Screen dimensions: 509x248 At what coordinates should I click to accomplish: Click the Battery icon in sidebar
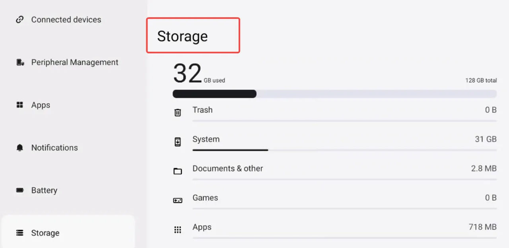coord(19,190)
